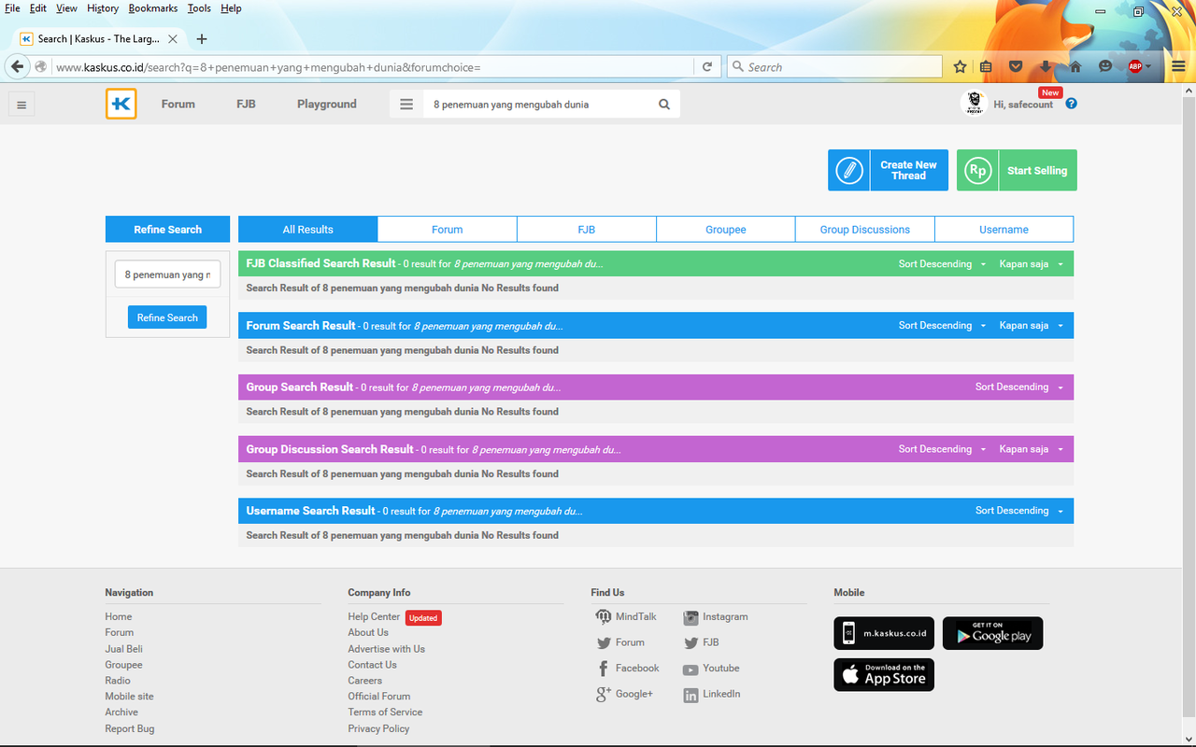Open a new browser tab with plus
This screenshot has width=1196, height=747.
click(202, 39)
